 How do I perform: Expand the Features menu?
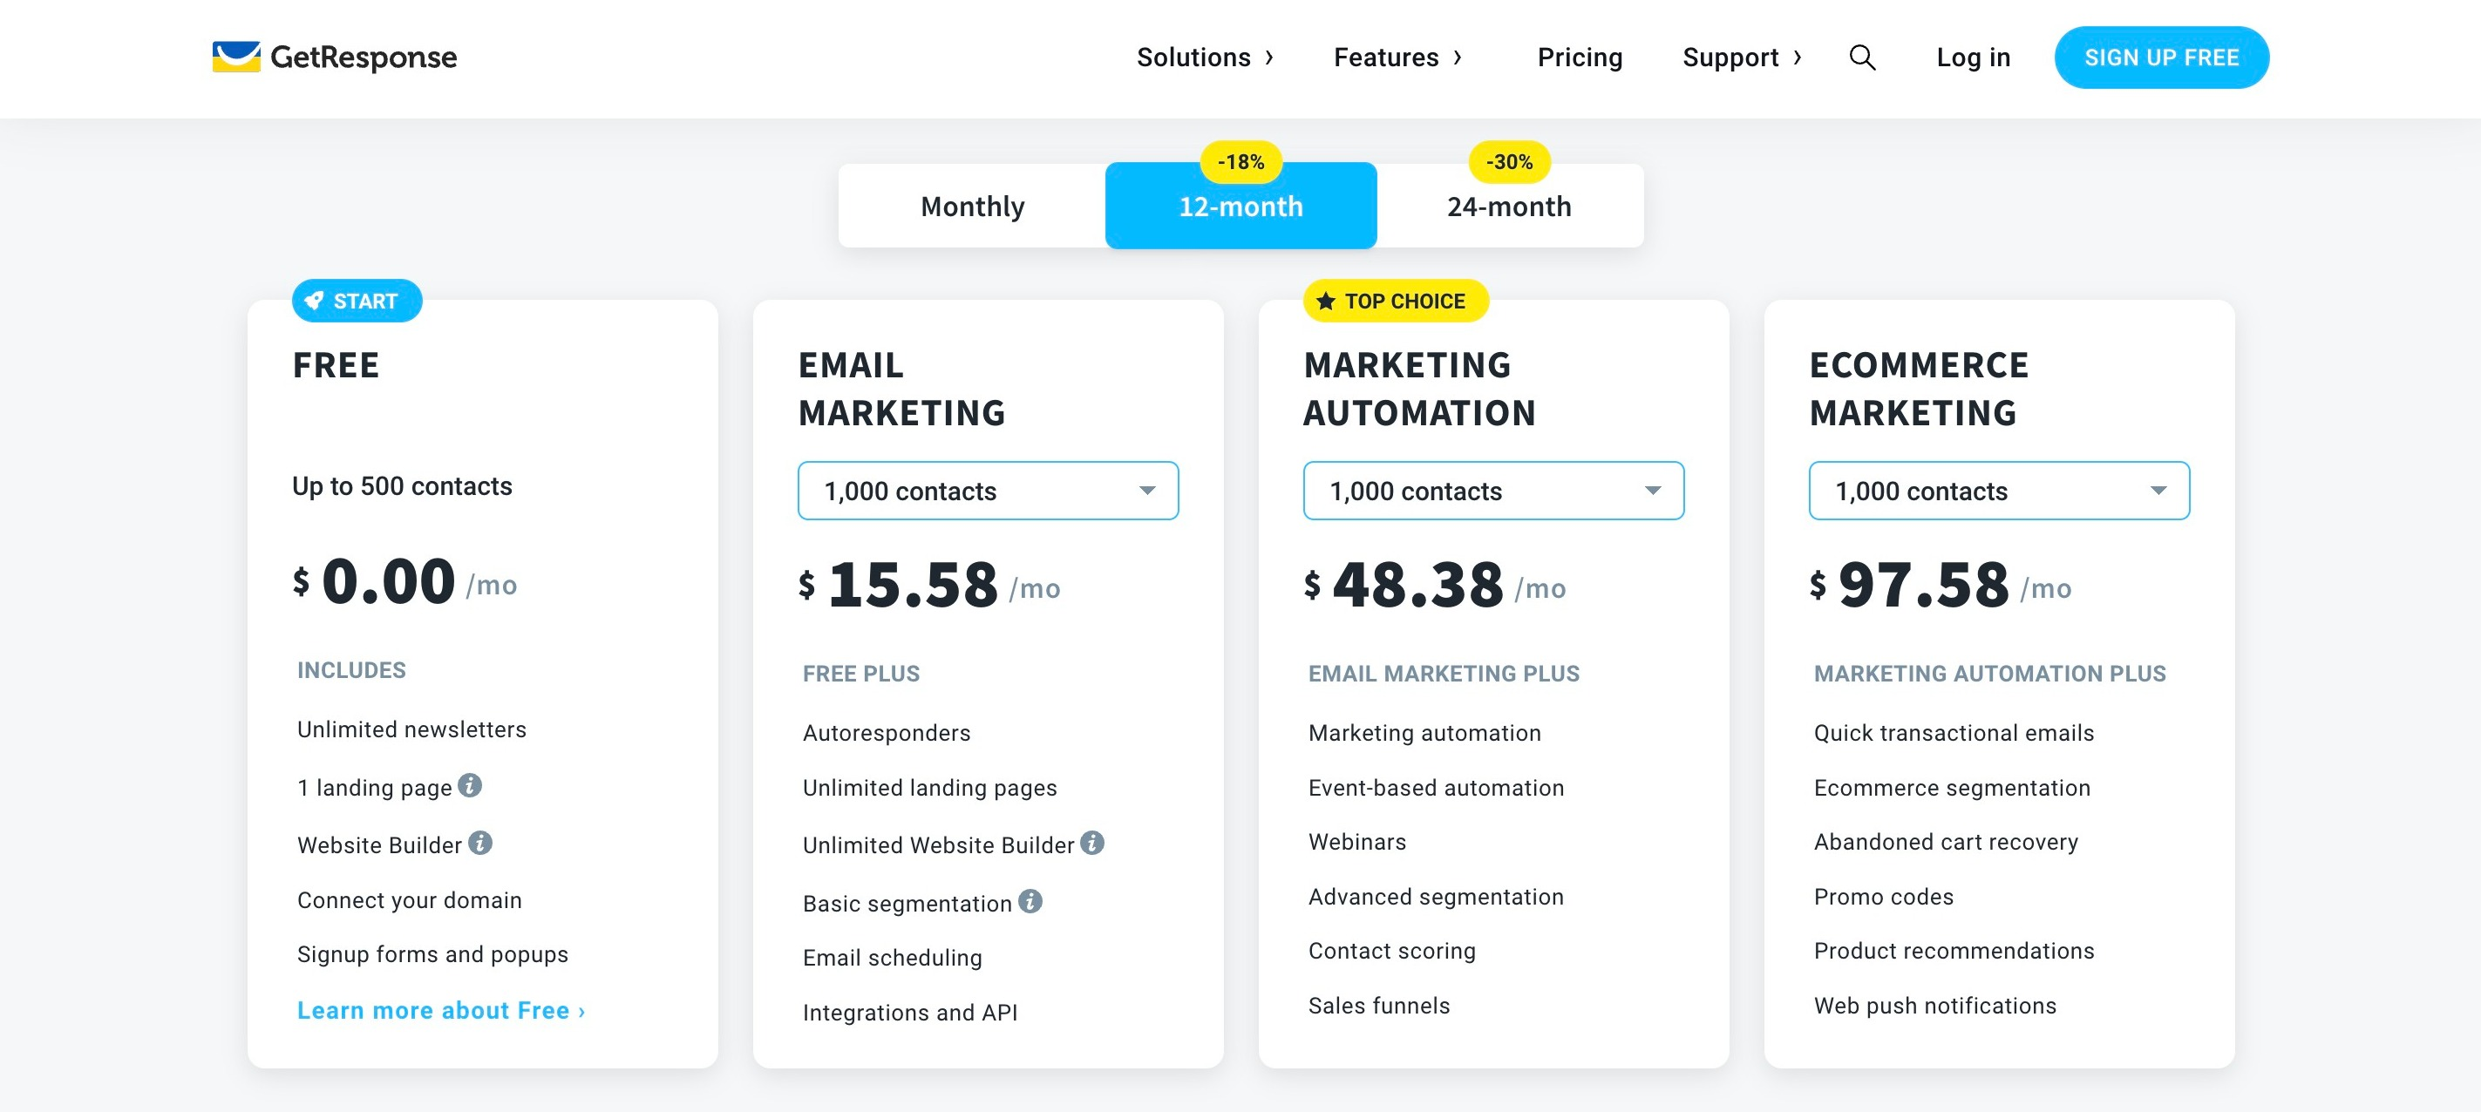click(1397, 58)
